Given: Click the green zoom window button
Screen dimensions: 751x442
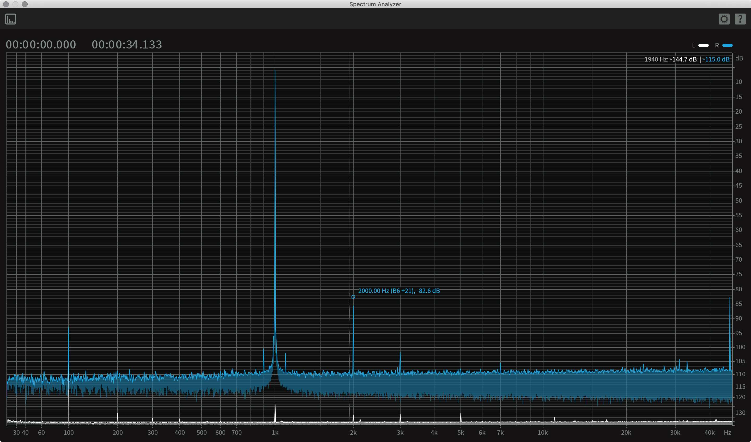Looking at the screenshot, I should [25, 4].
